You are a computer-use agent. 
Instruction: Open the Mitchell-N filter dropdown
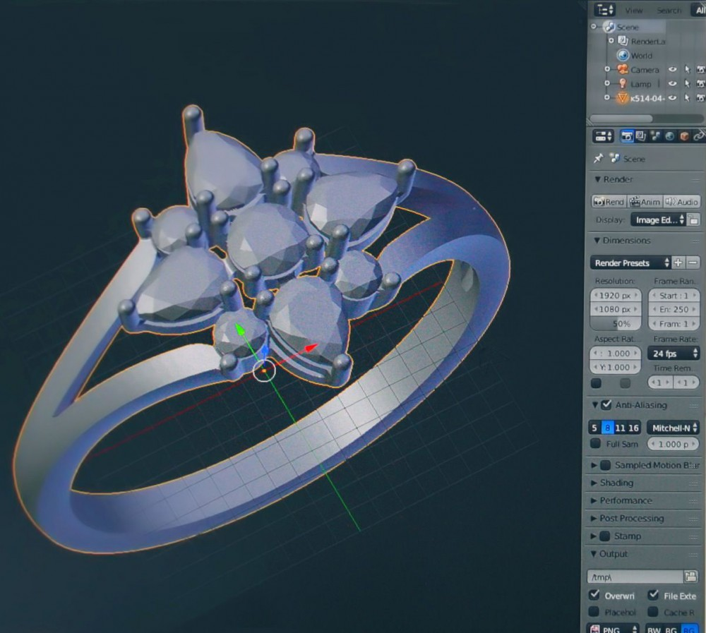673,428
